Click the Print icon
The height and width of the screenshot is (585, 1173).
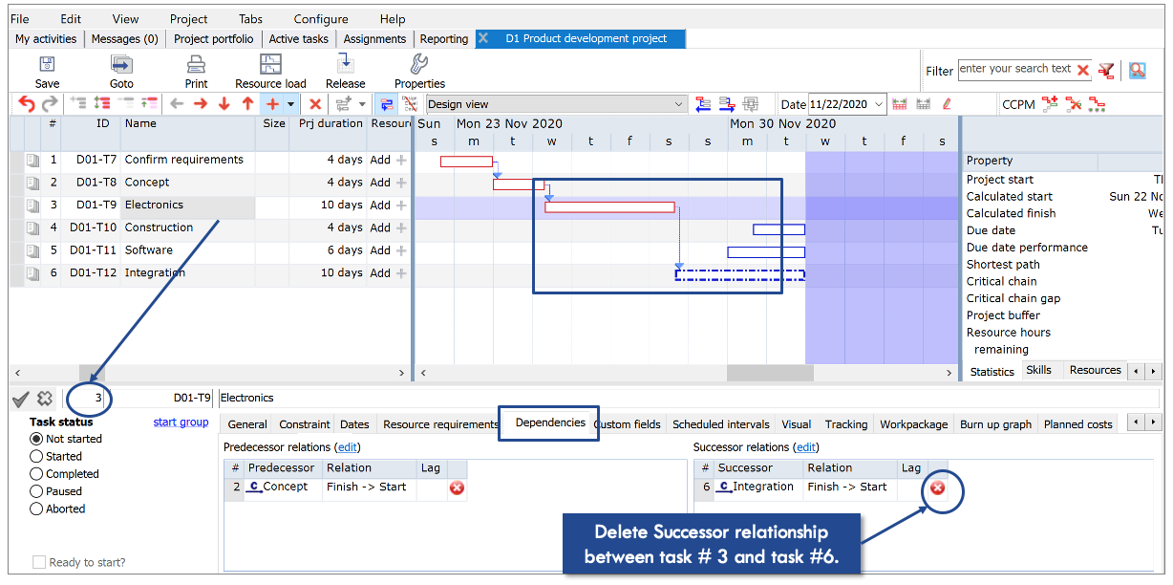pyautogui.click(x=196, y=65)
